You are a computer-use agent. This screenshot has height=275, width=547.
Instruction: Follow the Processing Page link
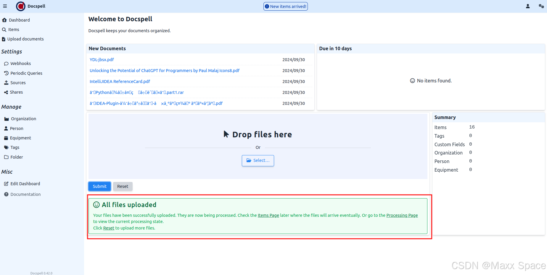(x=402, y=215)
